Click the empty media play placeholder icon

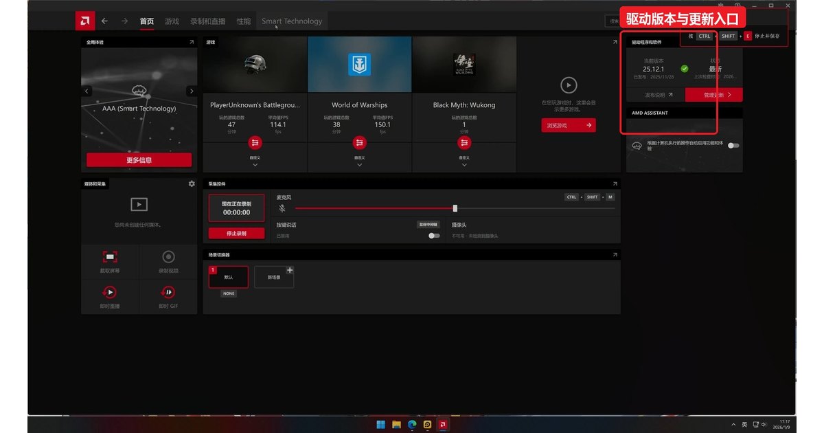139,204
